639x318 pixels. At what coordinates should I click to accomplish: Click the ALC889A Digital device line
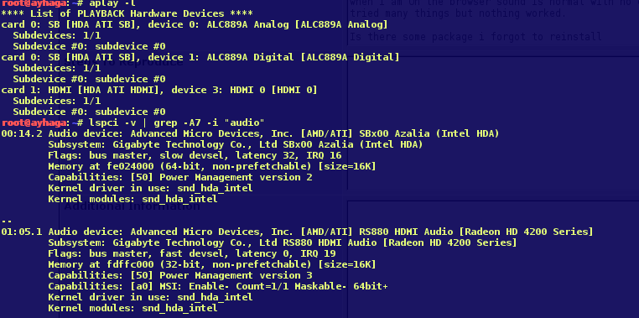tap(200, 58)
